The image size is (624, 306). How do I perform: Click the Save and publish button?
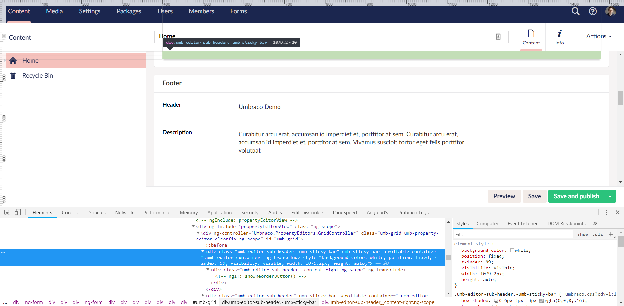click(x=576, y=196)
